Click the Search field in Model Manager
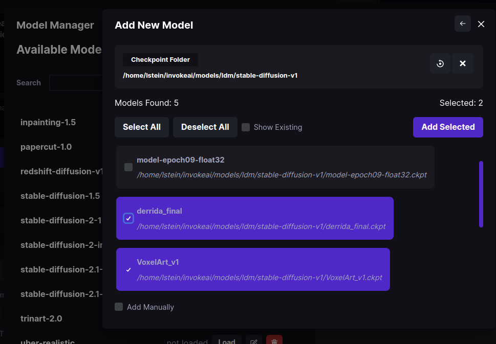496x344 pixels. tap(76, 83)
